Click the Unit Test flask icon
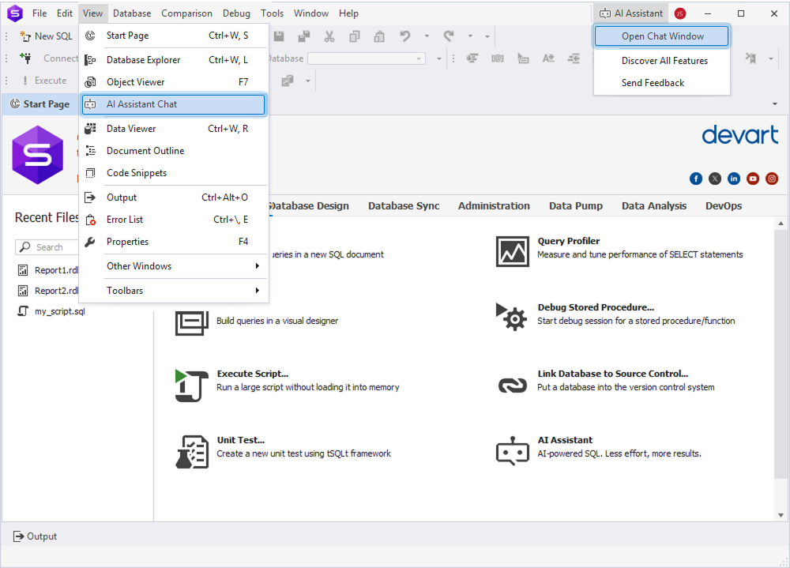Viewport: 790px width, 568px height. (x=191, y=451)
